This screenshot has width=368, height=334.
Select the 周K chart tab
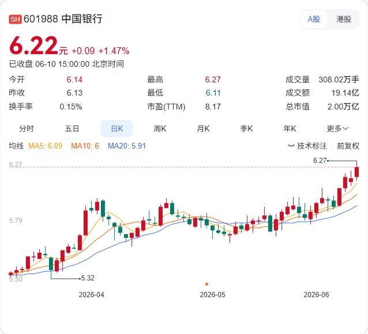pyautogui.click(x=160, y=128)
